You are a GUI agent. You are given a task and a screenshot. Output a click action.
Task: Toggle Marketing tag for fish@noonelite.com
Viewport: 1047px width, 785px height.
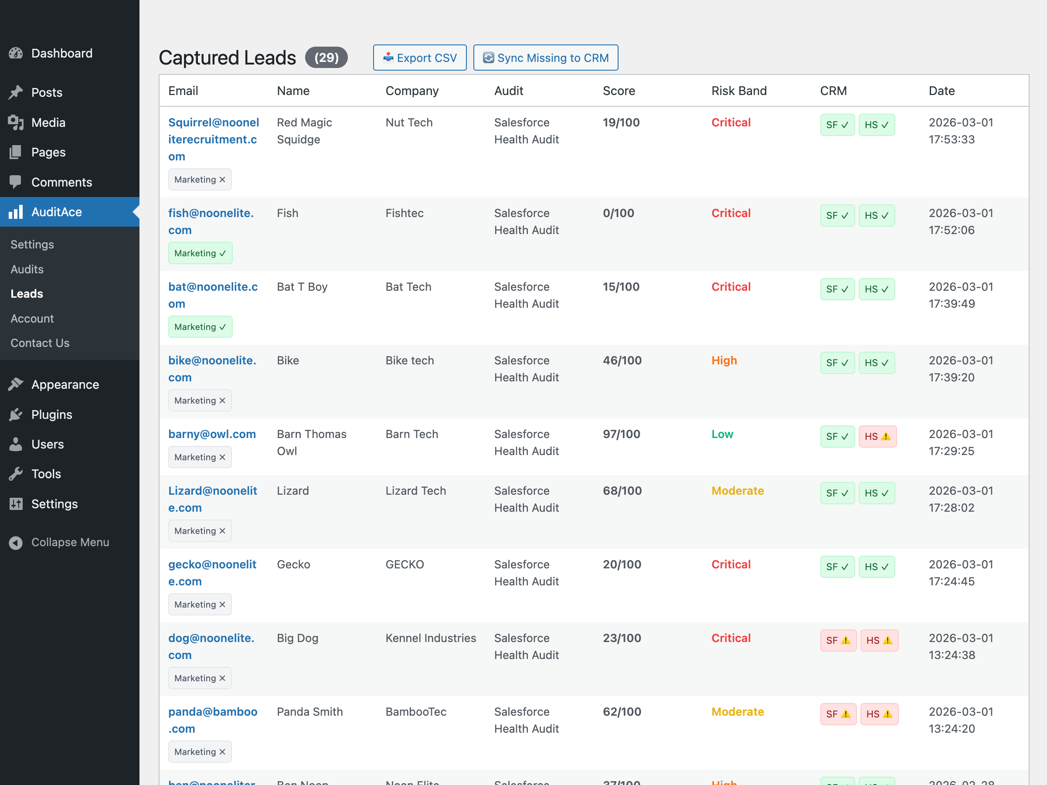(200, 253)
